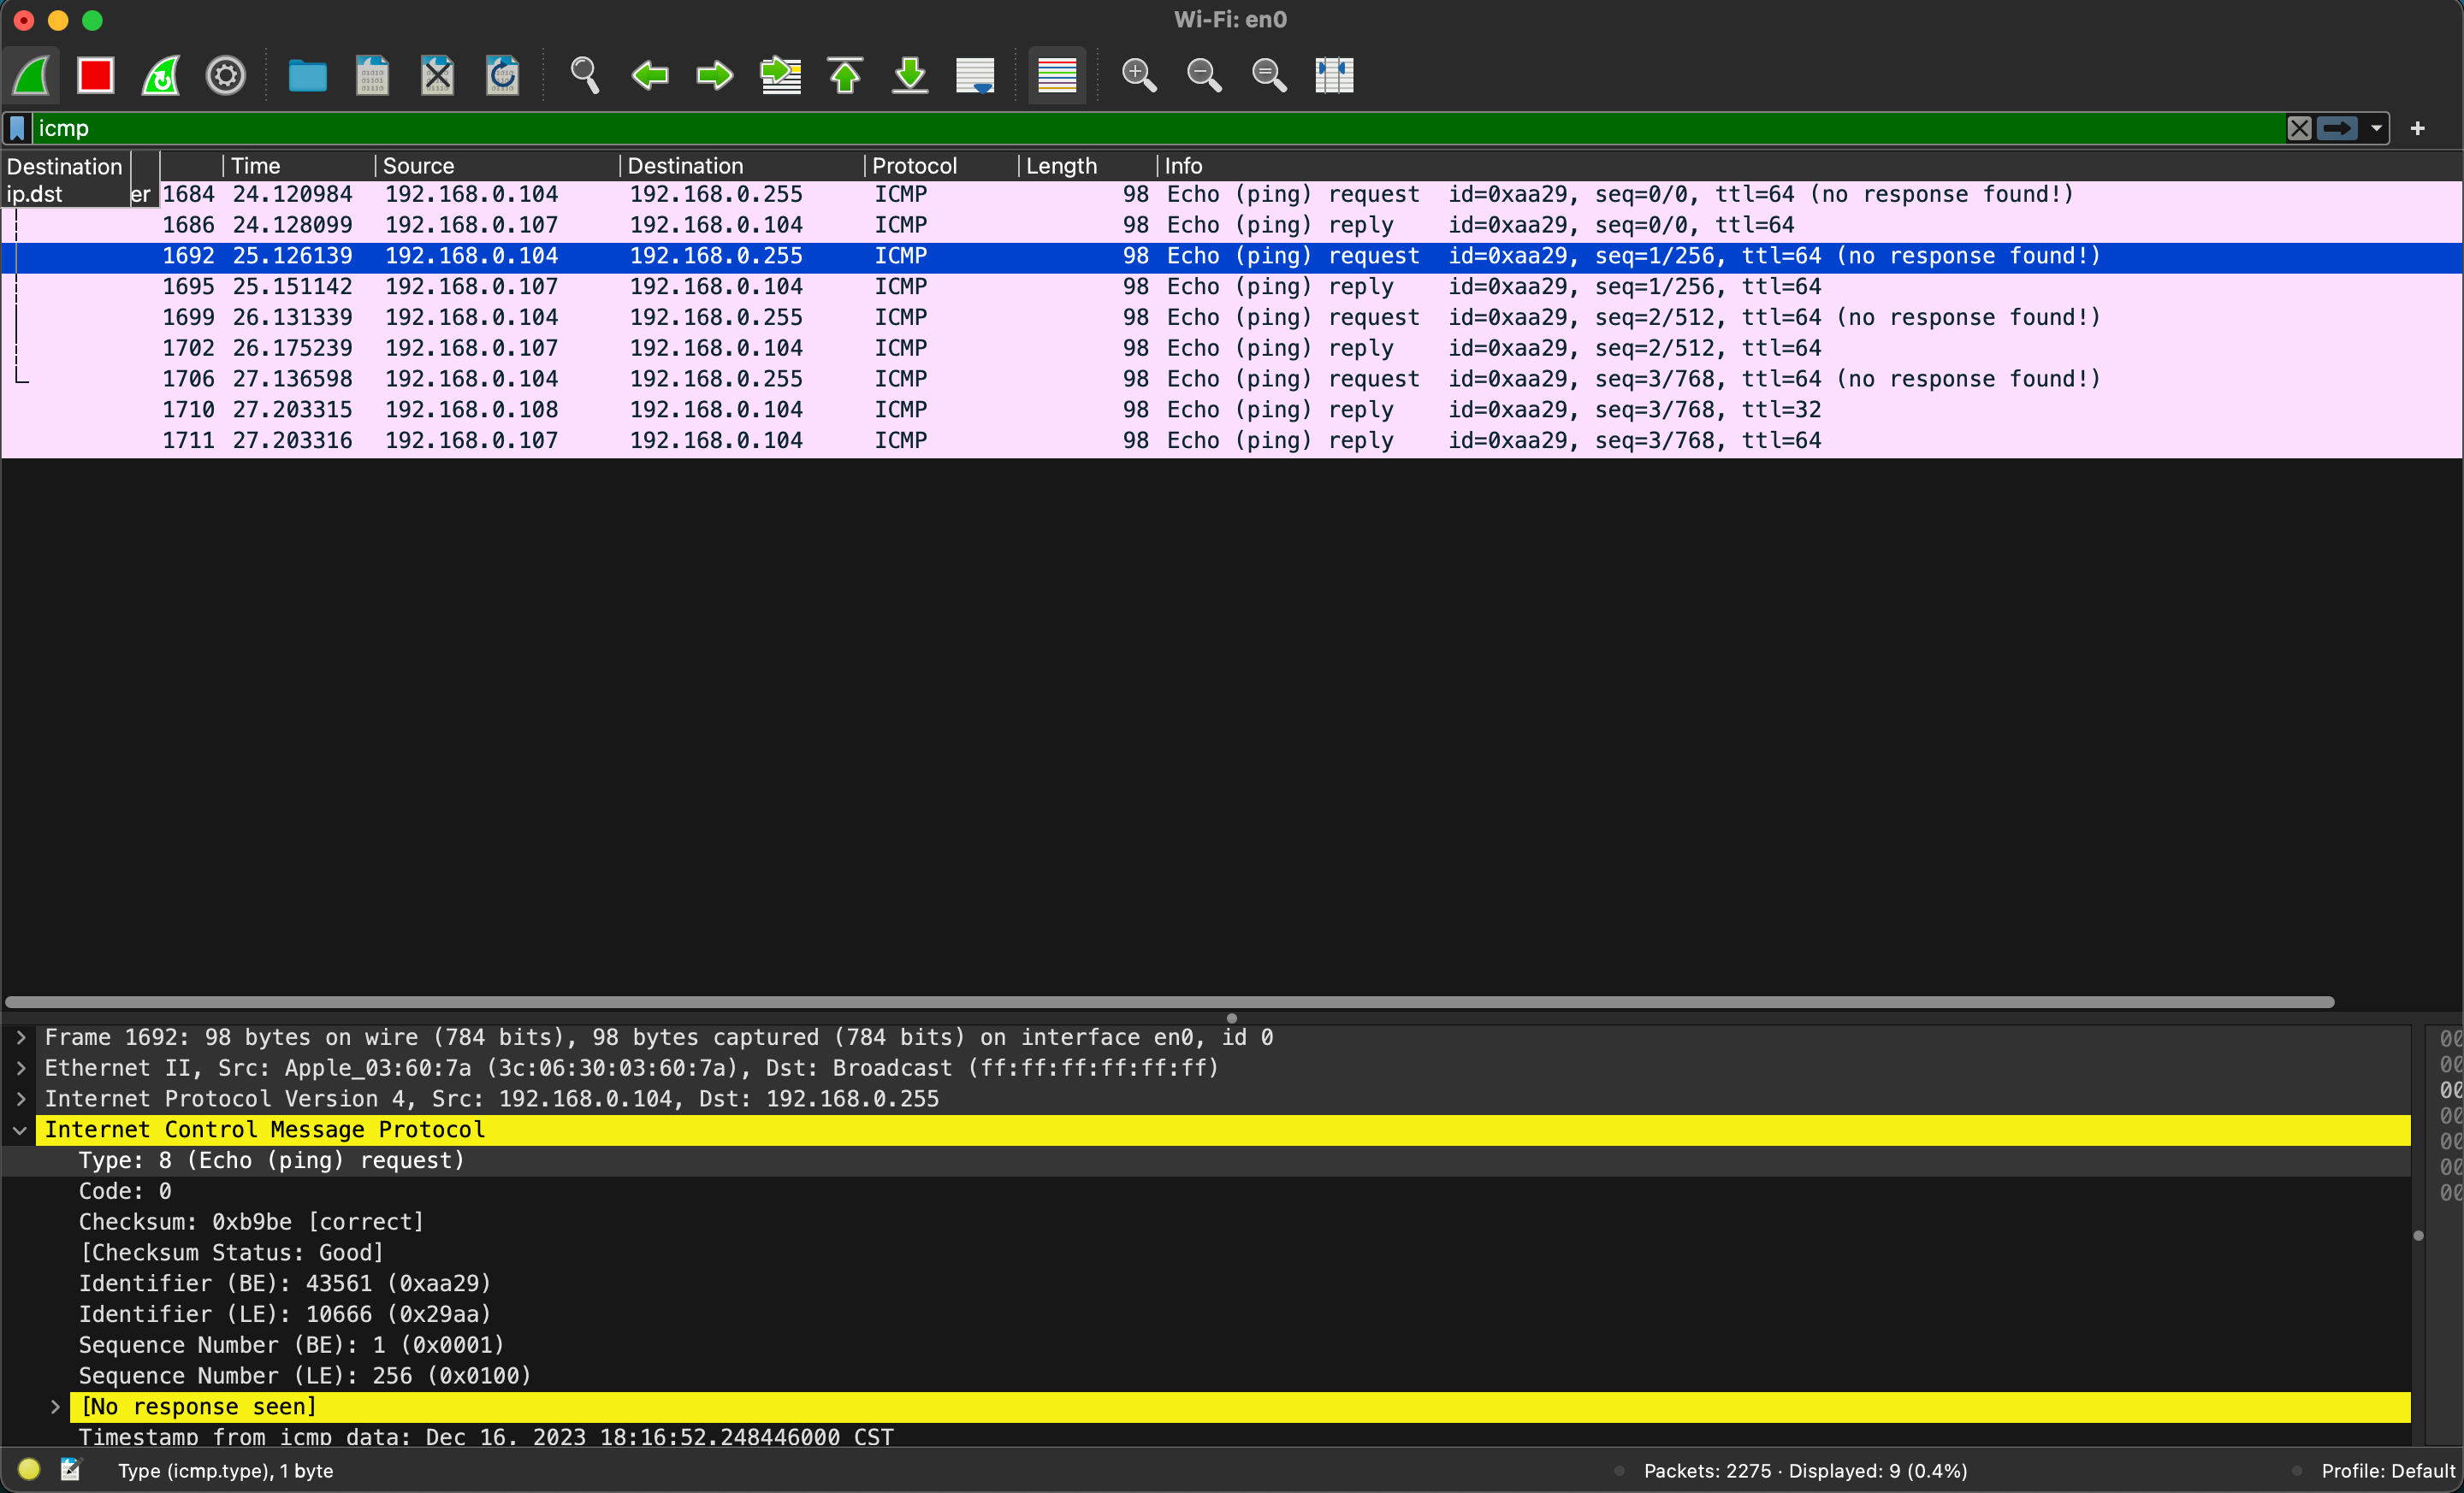Sort by the Time column

coord(299,166)
